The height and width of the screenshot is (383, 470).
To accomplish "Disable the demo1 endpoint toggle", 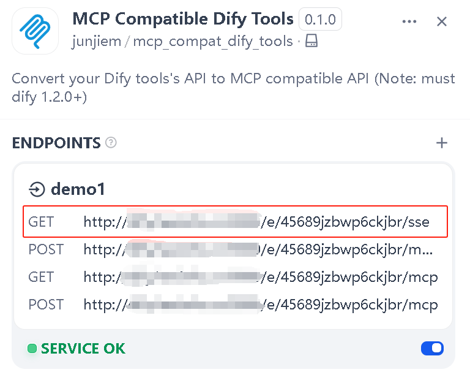I will (x=432, y=349).
